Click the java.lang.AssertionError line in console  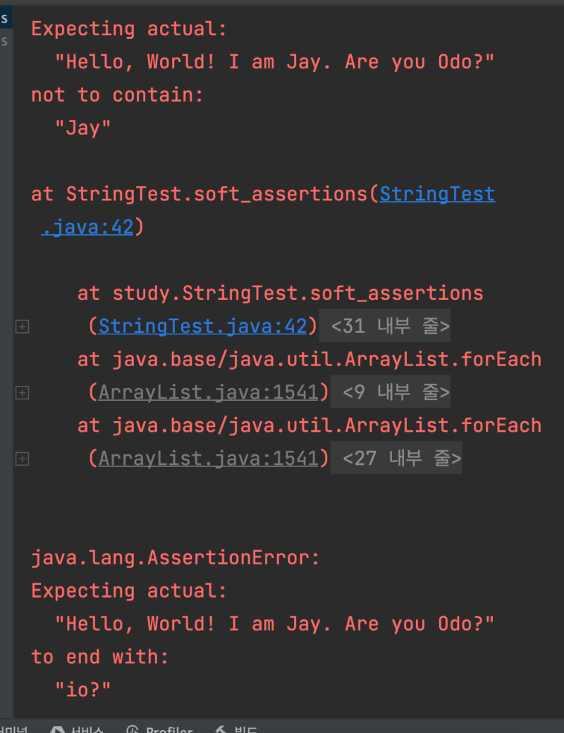tap(175, 557)
